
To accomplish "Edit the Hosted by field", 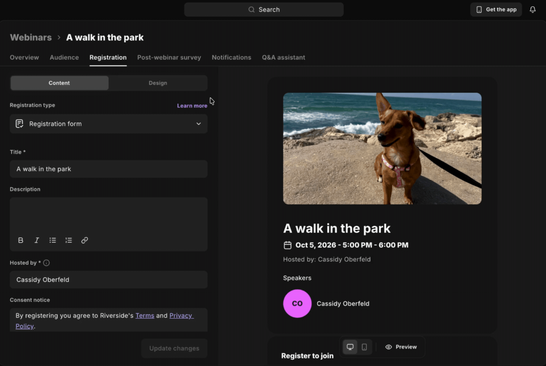I will tap(109, 280).
